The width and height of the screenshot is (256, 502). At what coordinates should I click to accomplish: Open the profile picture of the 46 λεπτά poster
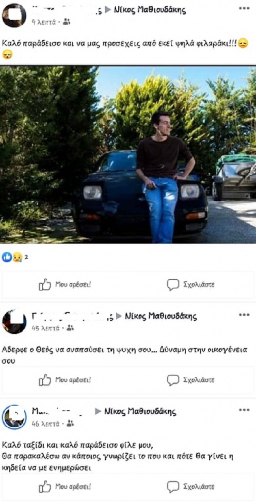(14, 418)
